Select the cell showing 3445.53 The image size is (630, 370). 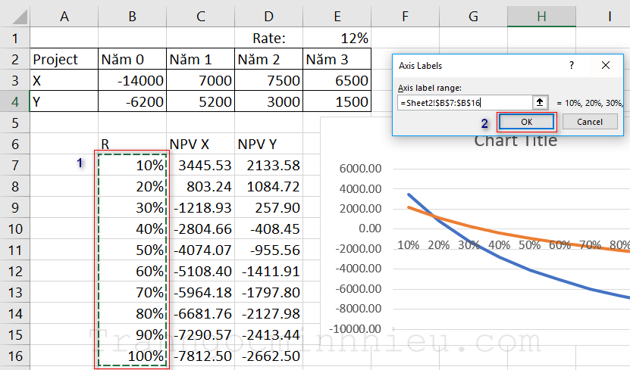pyautogui.click(x=200, y=165)
